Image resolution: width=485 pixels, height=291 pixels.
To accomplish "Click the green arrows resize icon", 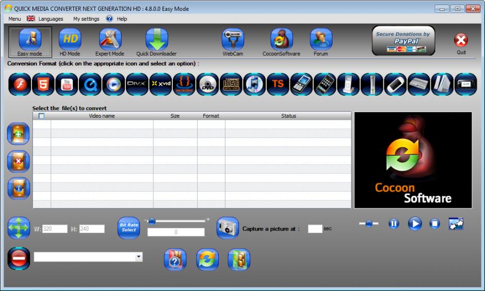I will coord(19,228).
